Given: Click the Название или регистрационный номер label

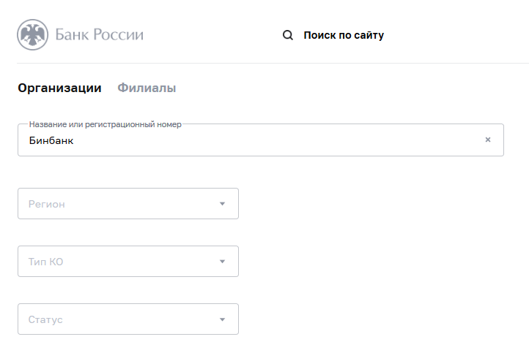Looking at the screenshot, I should (106, 124).
